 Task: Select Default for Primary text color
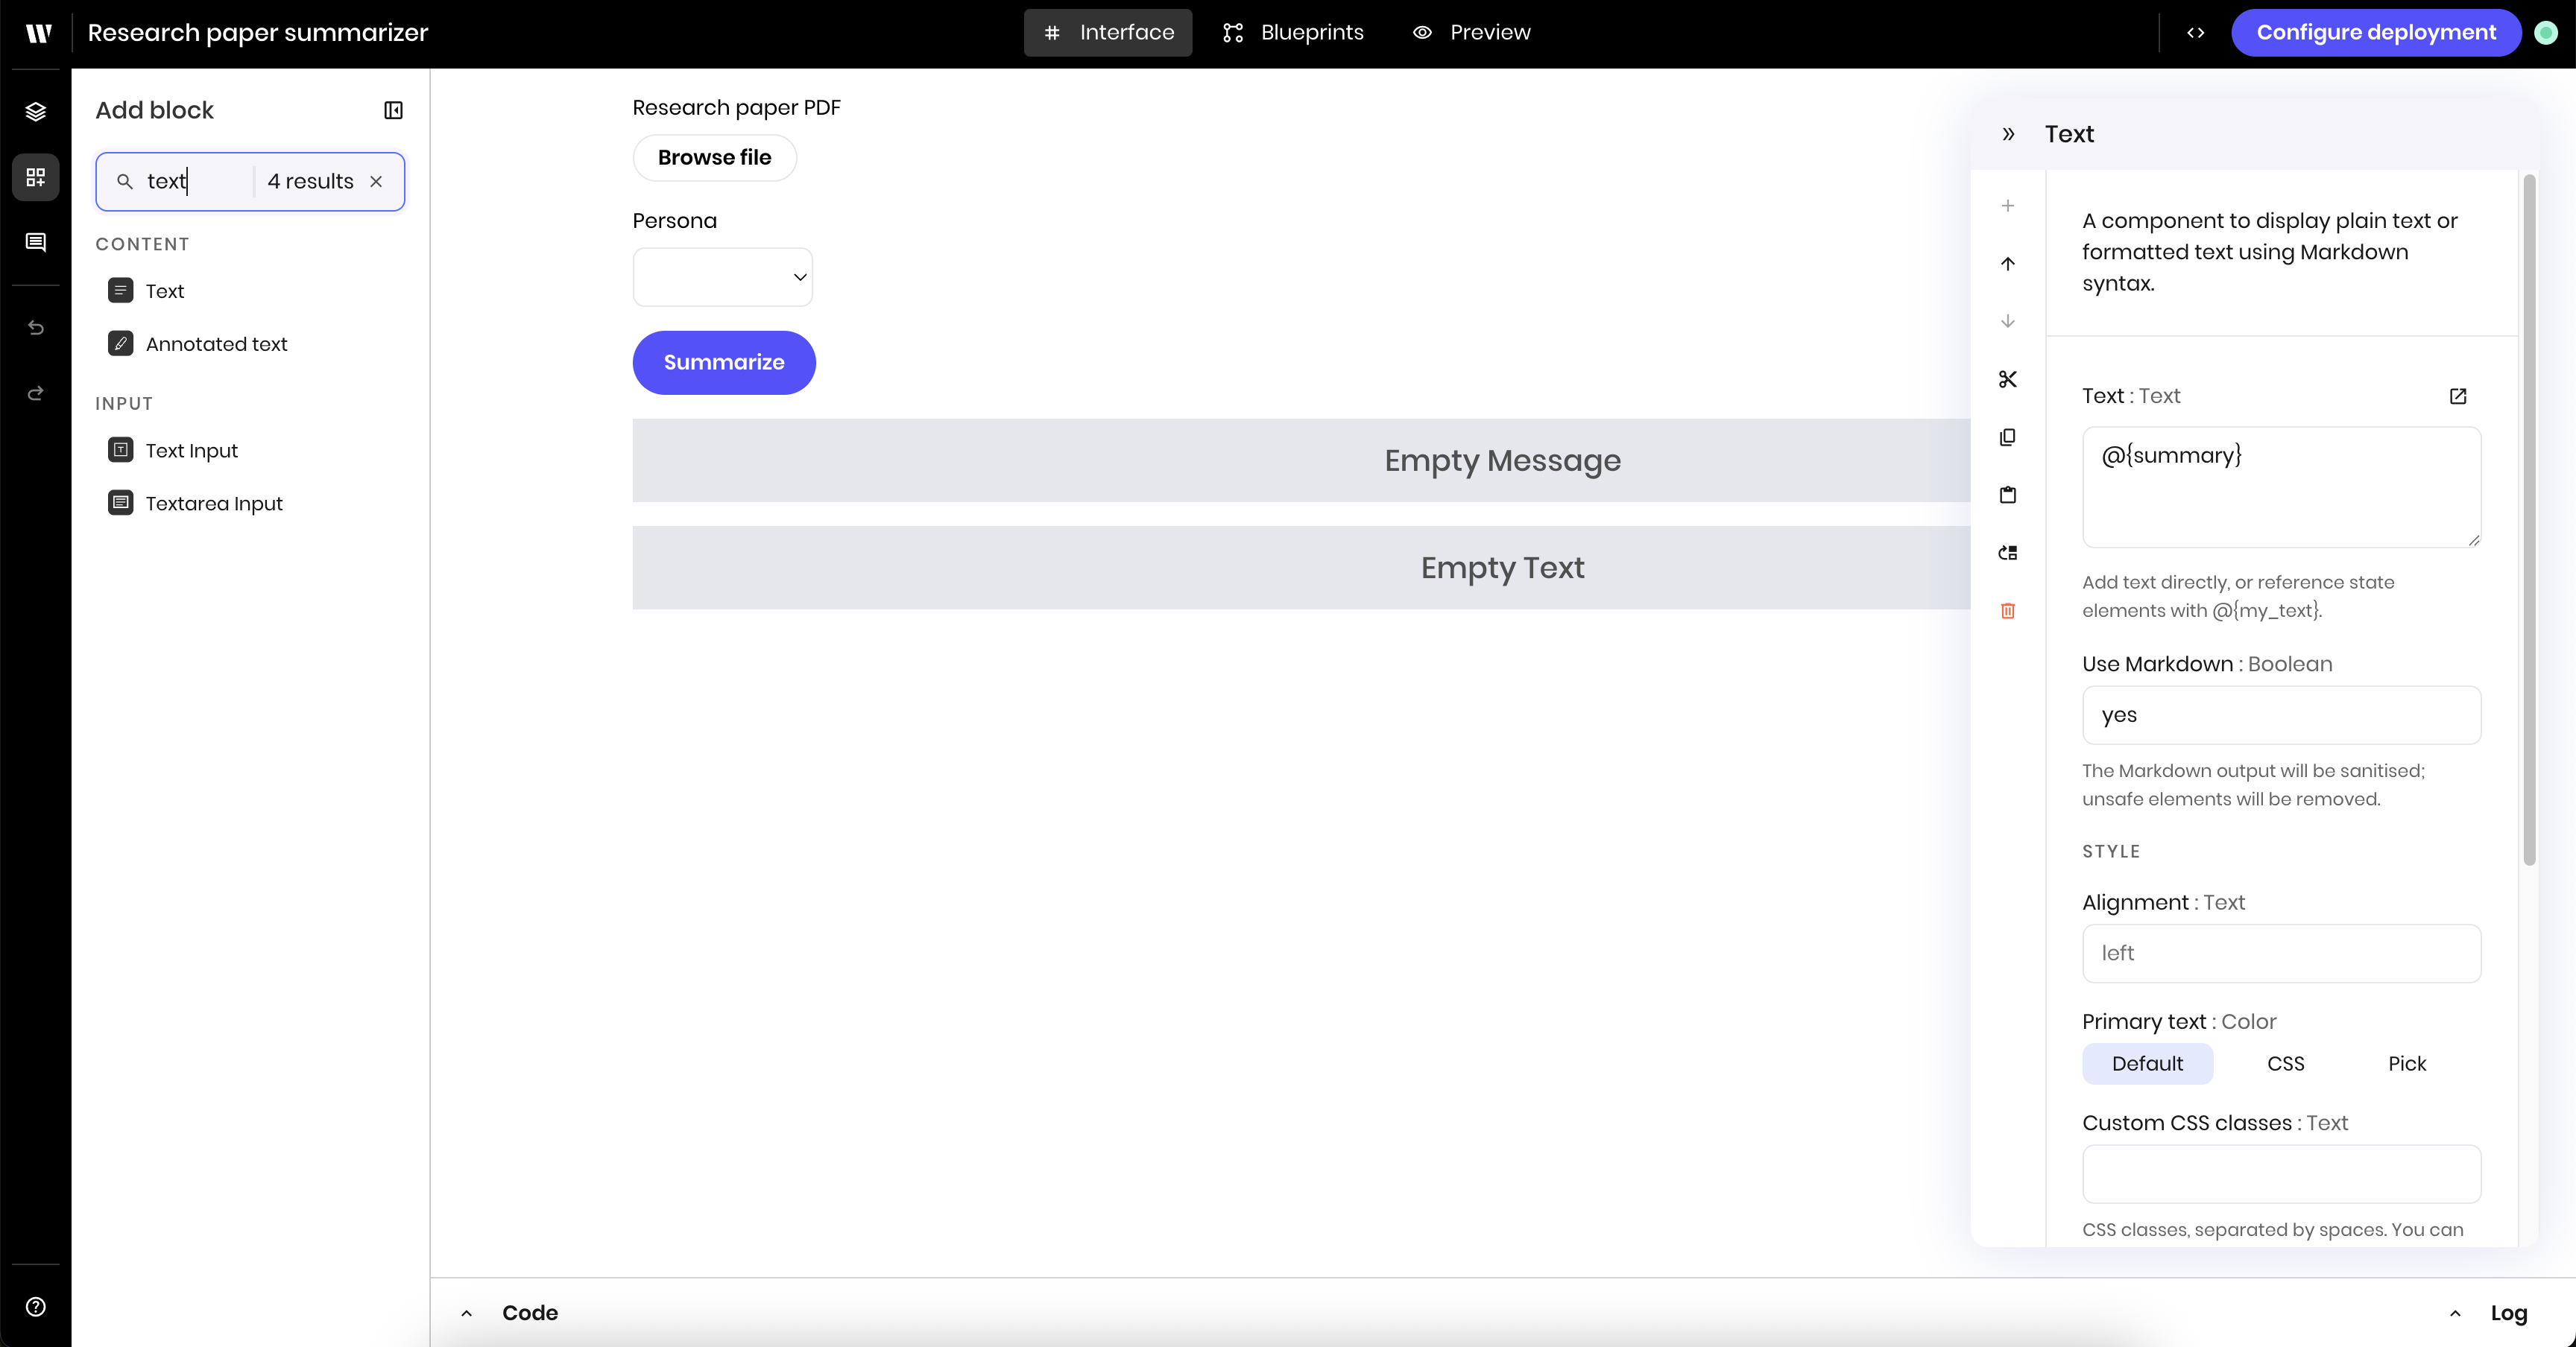2146,1063
